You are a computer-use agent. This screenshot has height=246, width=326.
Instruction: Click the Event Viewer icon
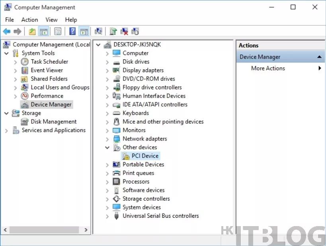(25, 70)
